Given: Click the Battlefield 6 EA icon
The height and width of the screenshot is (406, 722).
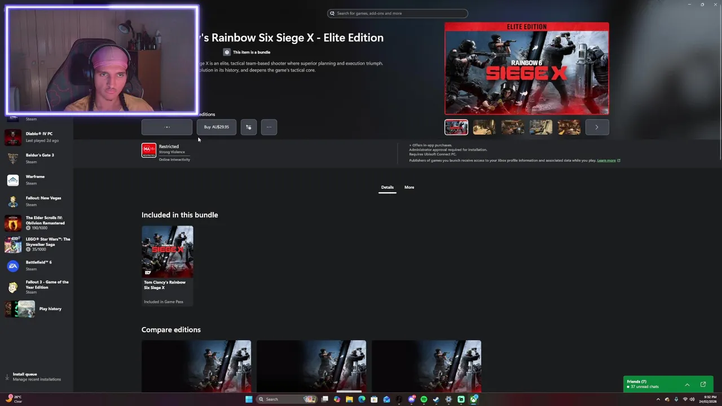Looking at the screenshot, I should [x=13, y=266].
